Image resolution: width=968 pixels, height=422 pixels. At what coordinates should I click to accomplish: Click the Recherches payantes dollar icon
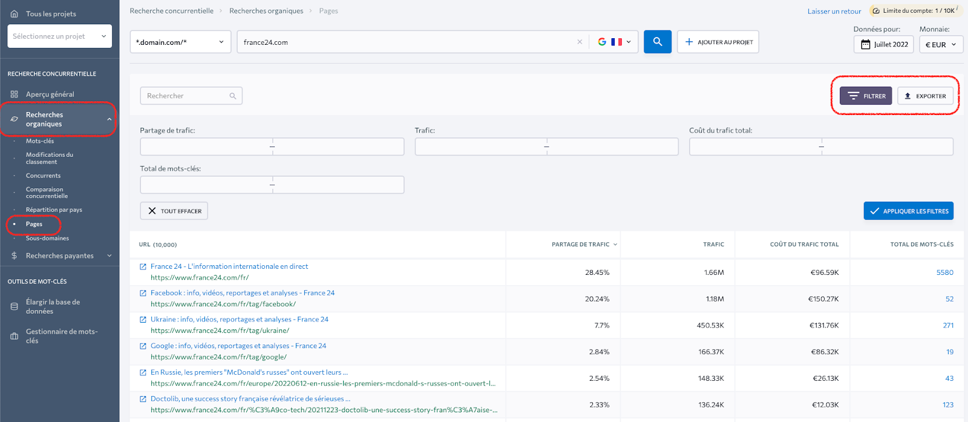pos(14,256)
